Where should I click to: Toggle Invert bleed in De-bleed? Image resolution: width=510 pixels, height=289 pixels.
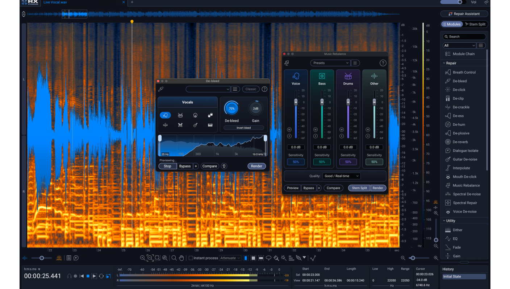coord(243,128)
